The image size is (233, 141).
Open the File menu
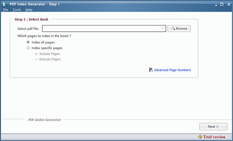pyautogui.click(x=5, y=10)
